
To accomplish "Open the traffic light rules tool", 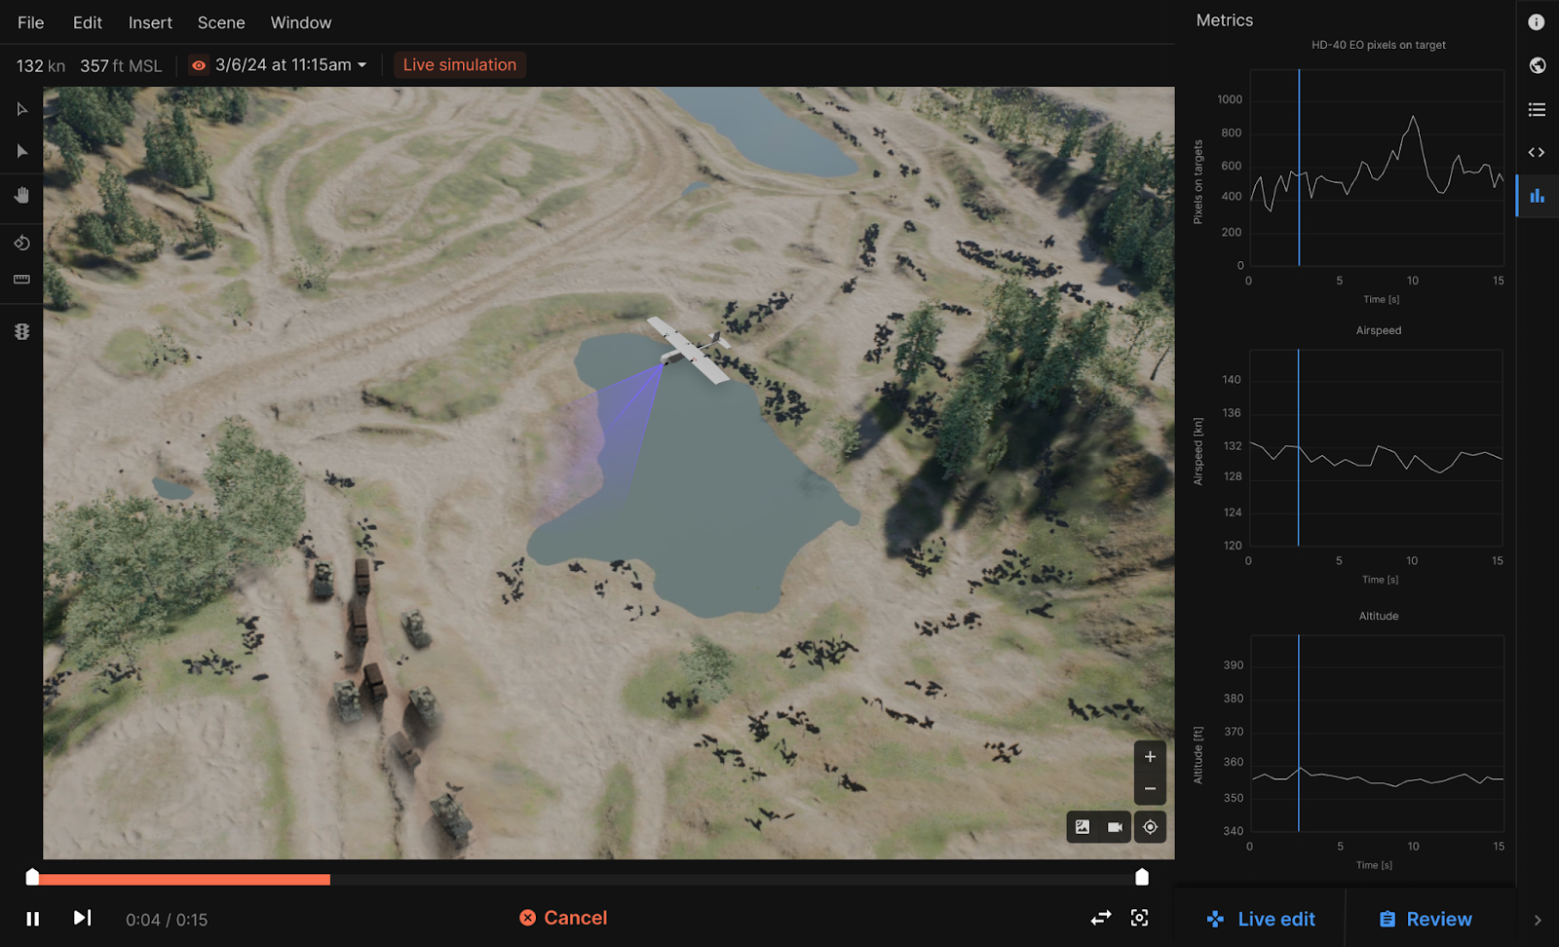I will coord(21,331).
